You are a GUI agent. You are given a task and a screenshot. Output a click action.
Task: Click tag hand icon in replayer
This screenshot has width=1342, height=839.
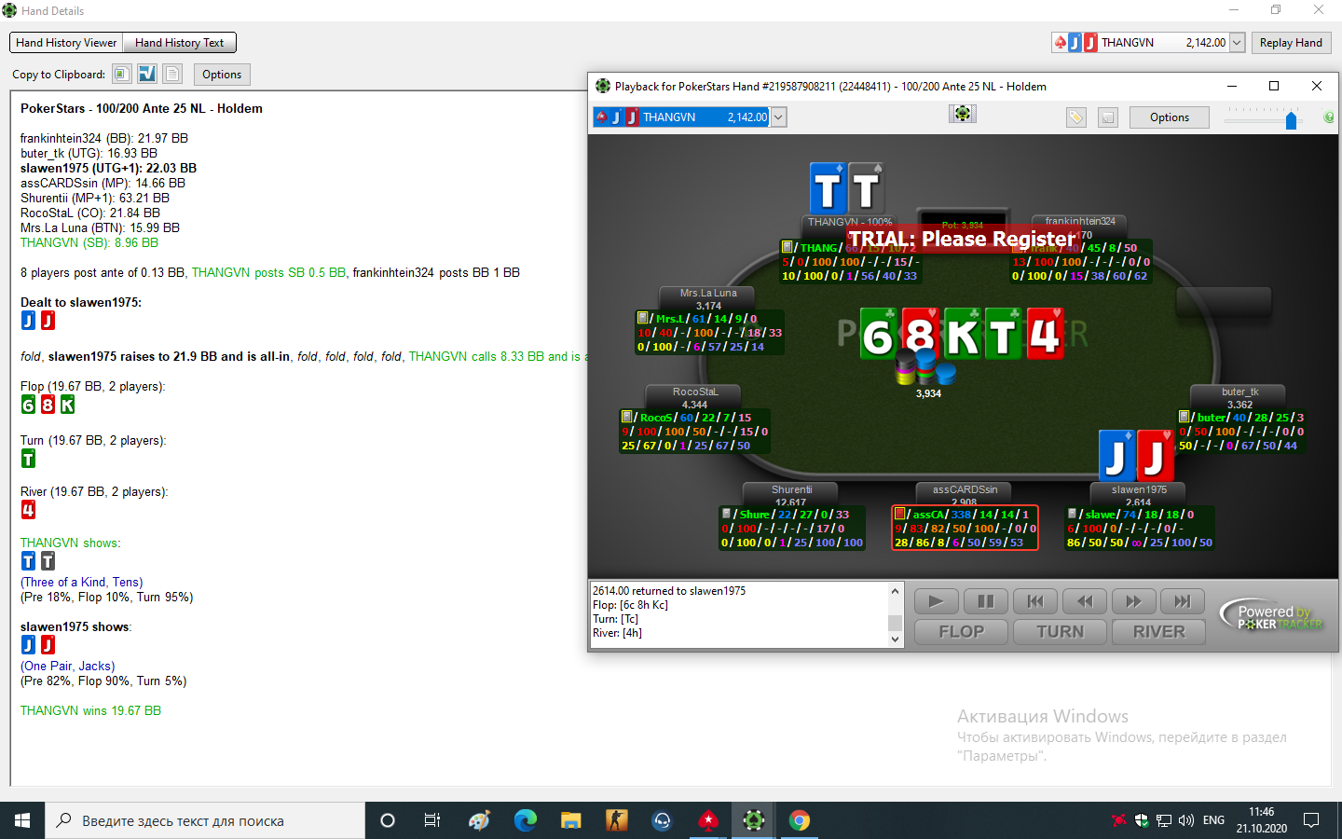point(1076,117)
